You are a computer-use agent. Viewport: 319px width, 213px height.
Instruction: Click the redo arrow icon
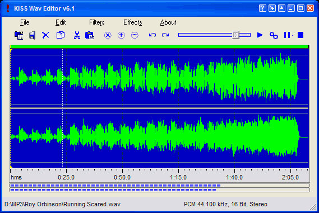(165, 35)
